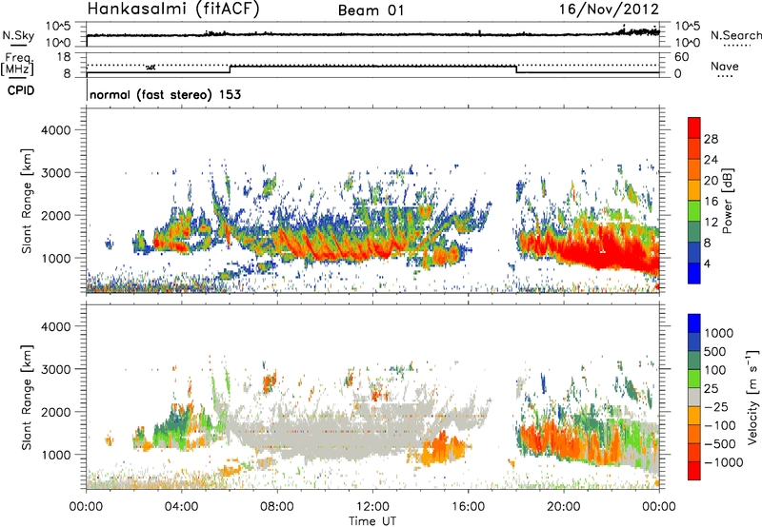Pick the bright blue lowest power swatch

(694, 273)
